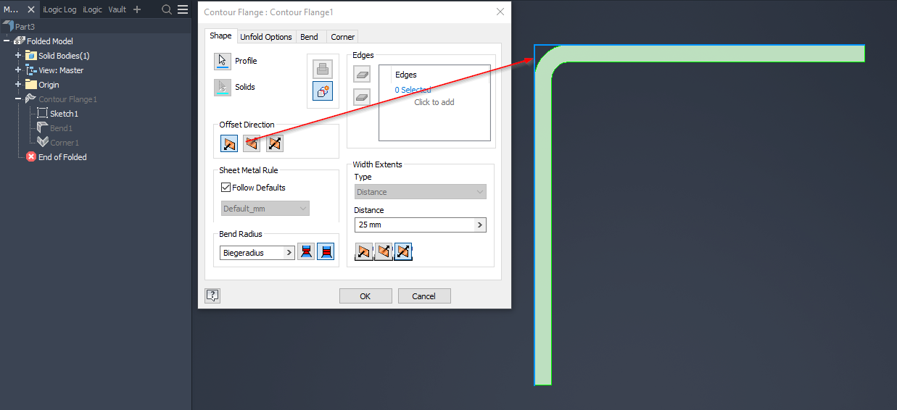Toggle the Follow Defaults checkbox
Viewport: 897px width, 410px height.
pos(226,188)
